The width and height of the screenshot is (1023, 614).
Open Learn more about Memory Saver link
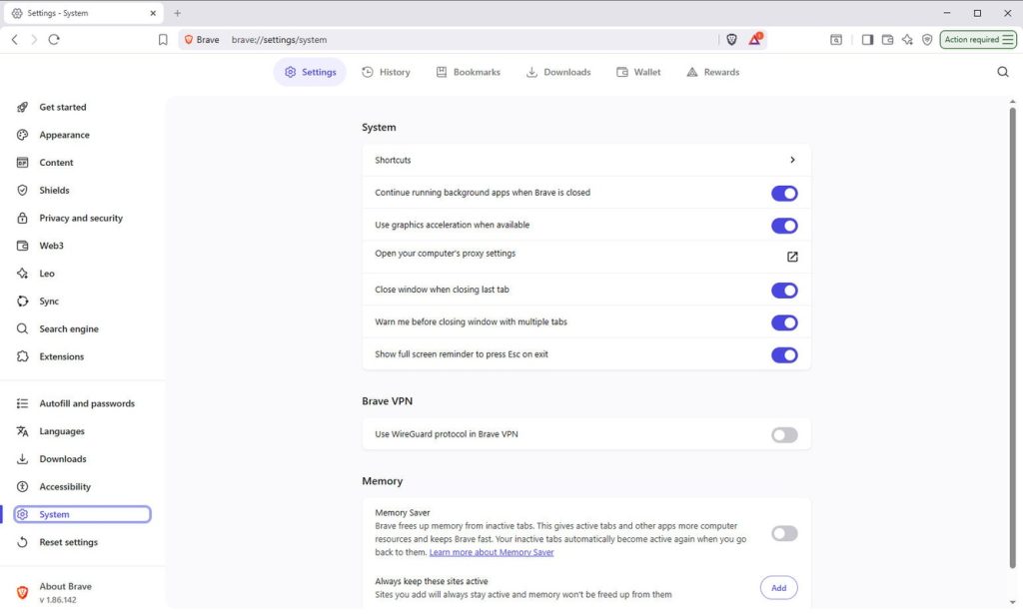(x=492, y=552)
